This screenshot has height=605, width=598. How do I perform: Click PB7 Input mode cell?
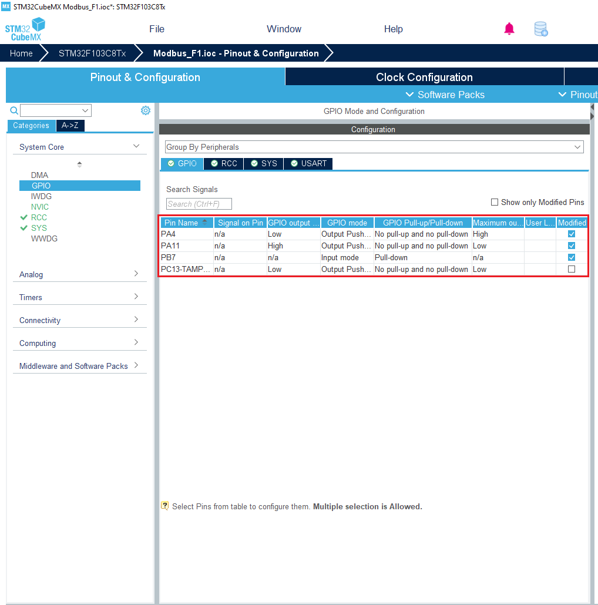coord(347,257)
